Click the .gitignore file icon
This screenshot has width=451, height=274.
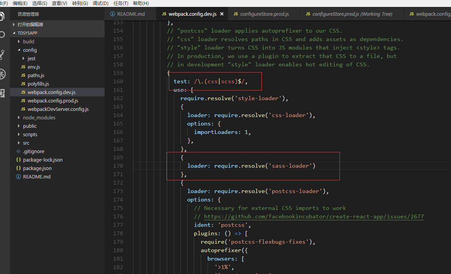pos(18,151)
